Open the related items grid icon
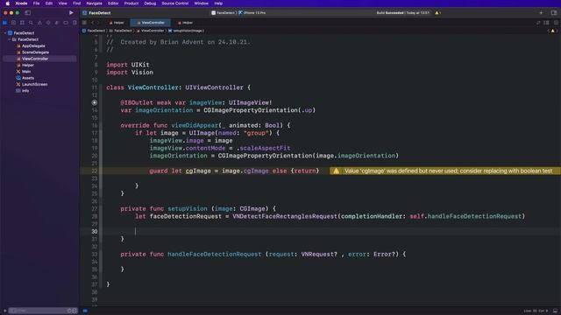The image size is (561, 315). (x=84, y=23)
